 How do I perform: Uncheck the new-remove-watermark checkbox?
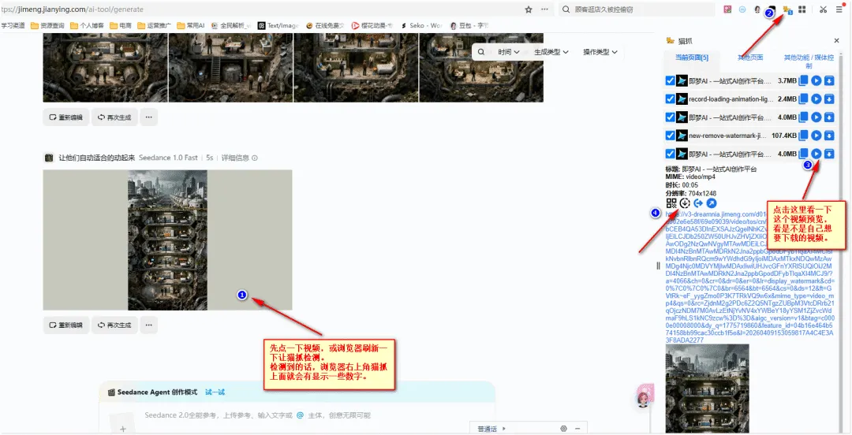(670, 136)
